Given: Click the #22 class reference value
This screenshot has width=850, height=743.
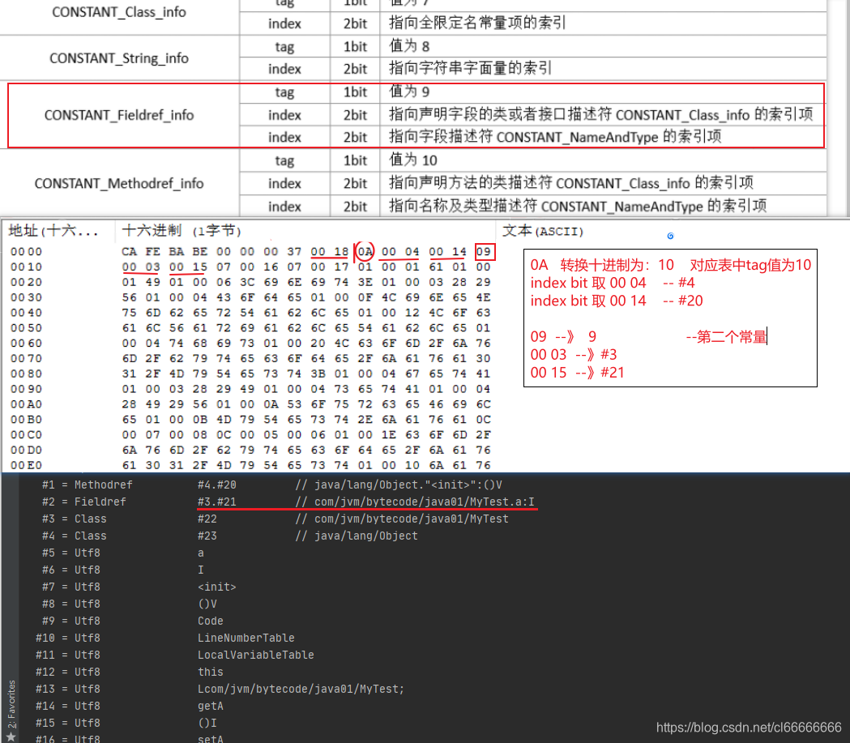Looking at the screenshot, I should pyautogui.click(x=207, y=519).
